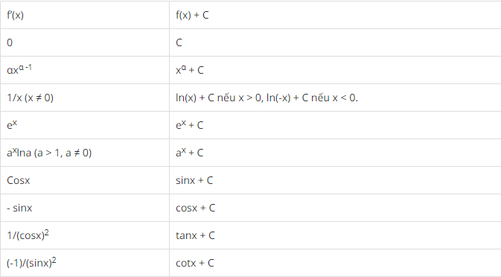Select the lone C result cell
Viewport: 501px width, 277px height.
[335, 42]
